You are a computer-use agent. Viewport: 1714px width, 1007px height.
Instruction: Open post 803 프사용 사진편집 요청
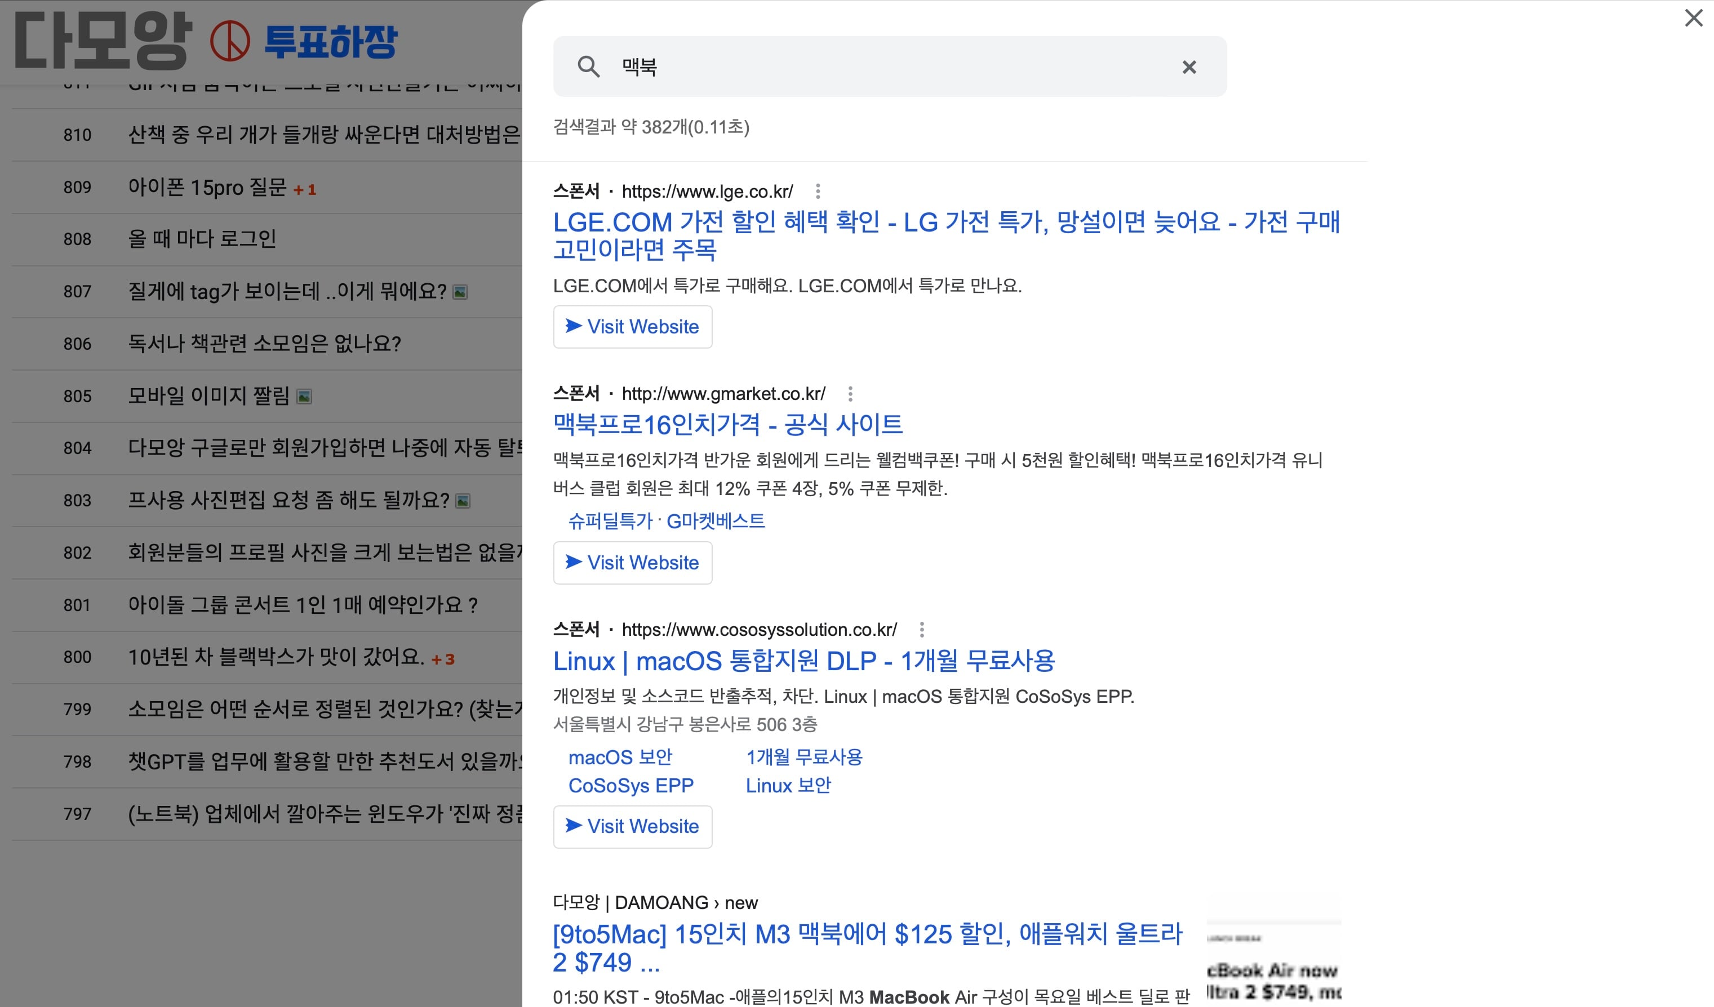[x=288, y=500]
